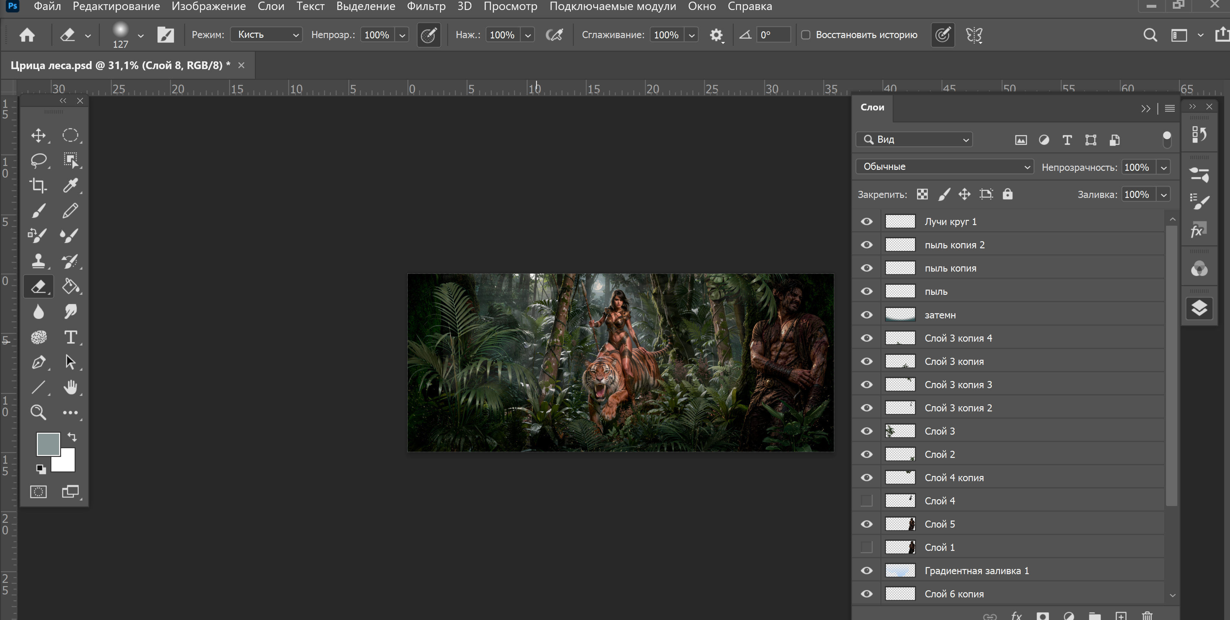Select the Brush tool
This screenshot has height=620, width=1230.
pyautogui.click(x=38, y=211)
